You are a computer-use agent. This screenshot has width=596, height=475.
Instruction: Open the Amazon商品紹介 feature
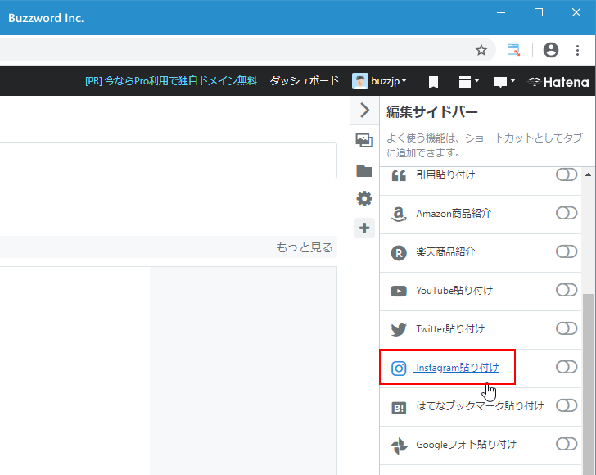[454, 214]
